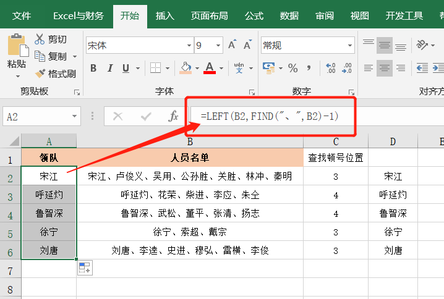The width and height of the screenshot is (444, 299).
Task: Decrease decimal places
Action: coord(346,68)
